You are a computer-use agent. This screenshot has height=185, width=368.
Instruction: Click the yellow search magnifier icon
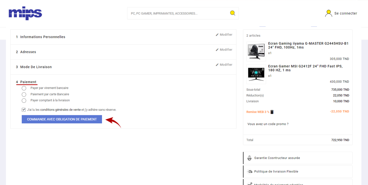point(232,13)
